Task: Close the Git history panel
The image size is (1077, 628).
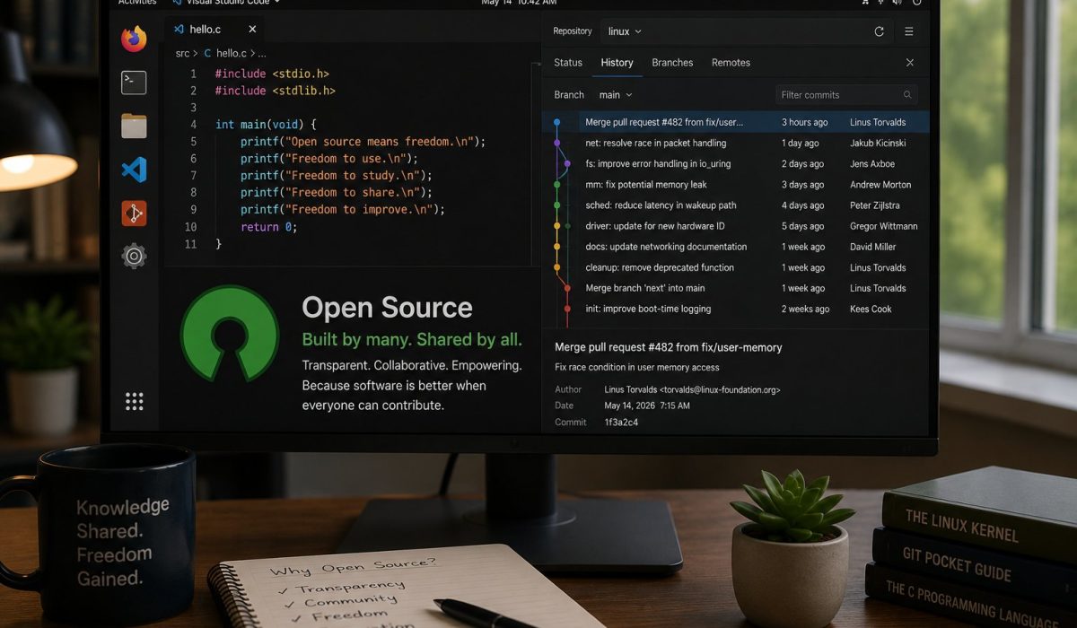Action: [910, 63]
